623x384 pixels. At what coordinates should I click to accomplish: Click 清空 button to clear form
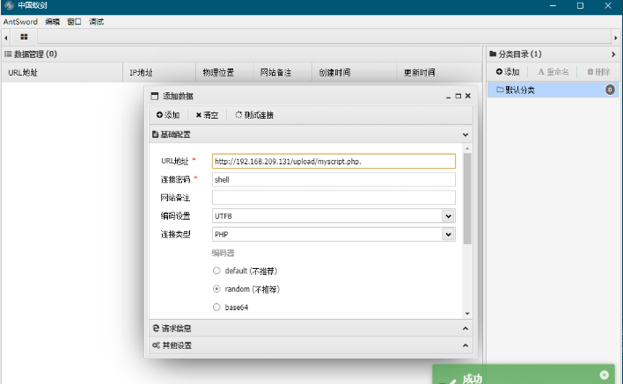(207, 115)
